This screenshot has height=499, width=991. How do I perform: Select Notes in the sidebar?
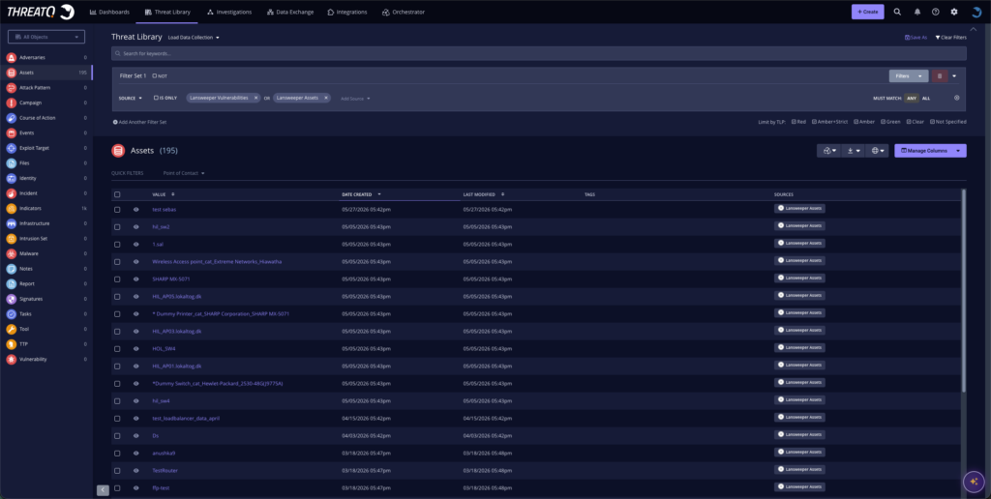tap(25, 269)
